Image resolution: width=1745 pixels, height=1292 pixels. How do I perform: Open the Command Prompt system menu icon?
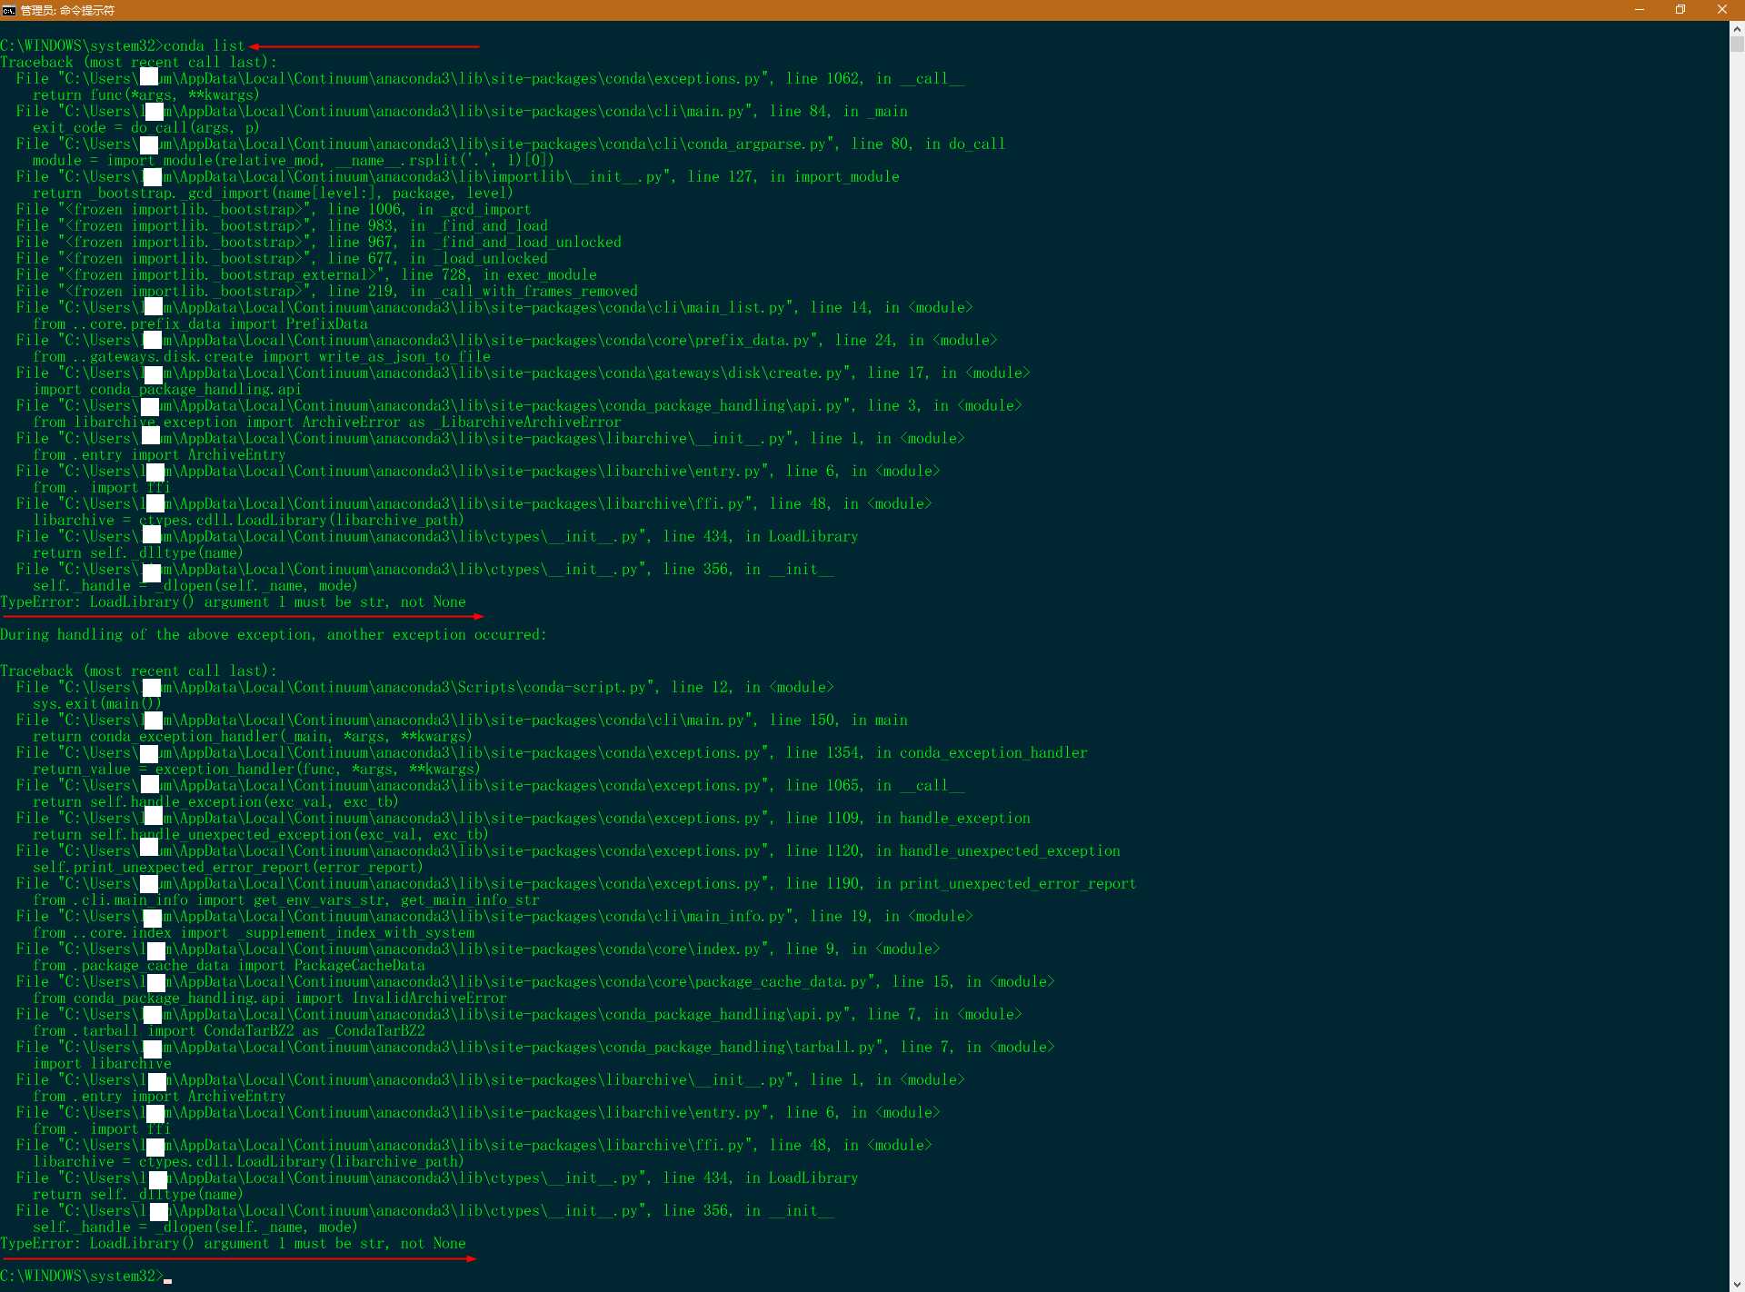click(9, 10)
